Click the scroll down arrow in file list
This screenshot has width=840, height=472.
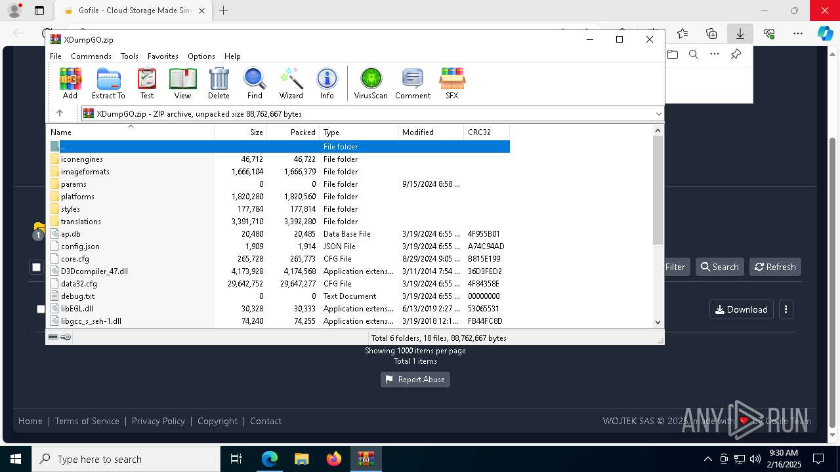pos(658,322)
